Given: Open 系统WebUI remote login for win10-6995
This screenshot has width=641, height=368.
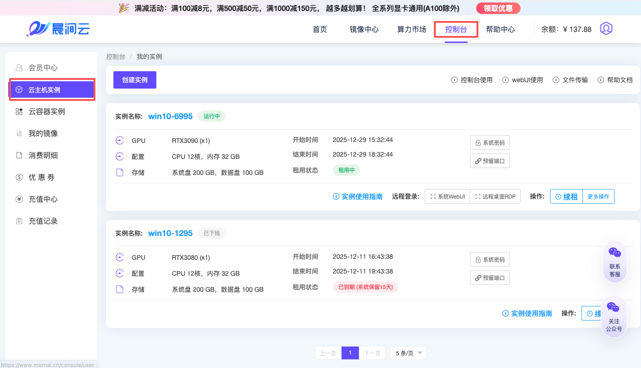Looking at the screenshot, I should 447,196.
